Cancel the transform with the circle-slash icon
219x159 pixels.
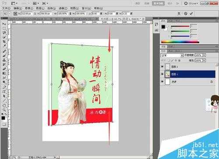[186, 14]
